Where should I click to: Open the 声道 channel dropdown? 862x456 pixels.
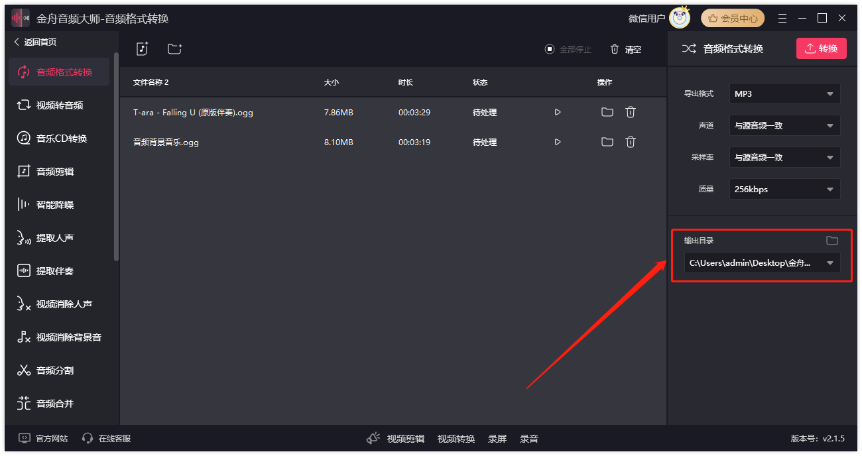[x=784, y=125]
